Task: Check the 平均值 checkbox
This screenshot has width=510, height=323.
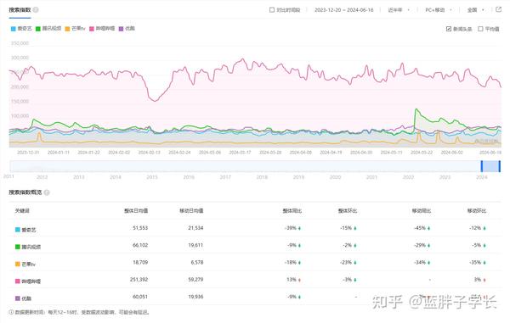Action: pyautogui.click(x=480, y=29)
